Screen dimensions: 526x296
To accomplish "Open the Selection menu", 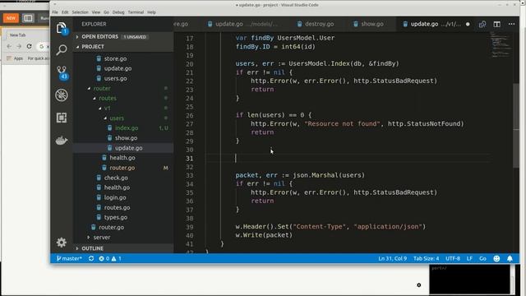I will pos(81,12).
